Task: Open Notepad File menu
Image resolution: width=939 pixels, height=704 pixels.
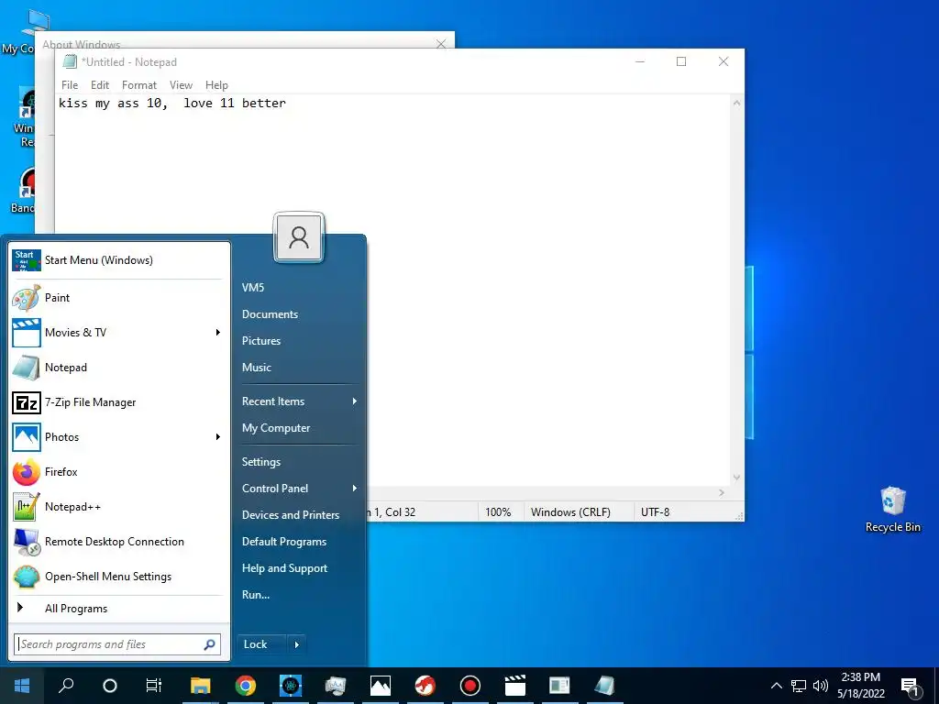Action: 70,85
